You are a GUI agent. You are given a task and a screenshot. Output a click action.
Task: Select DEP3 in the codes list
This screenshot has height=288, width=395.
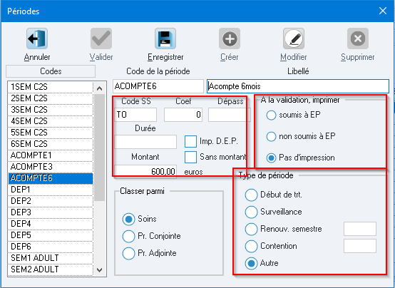(x=51, y=212)
